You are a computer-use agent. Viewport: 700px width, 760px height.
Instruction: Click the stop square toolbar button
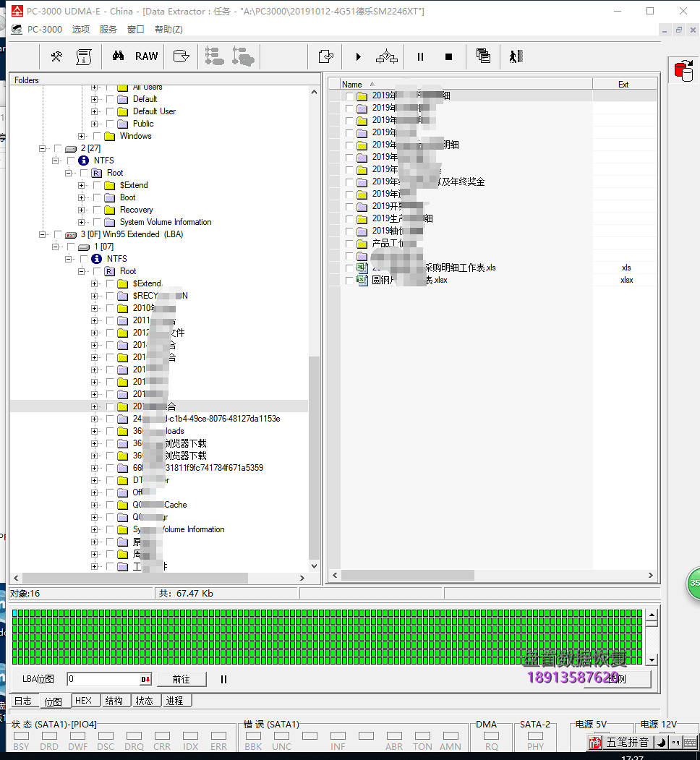click(448, 56)
